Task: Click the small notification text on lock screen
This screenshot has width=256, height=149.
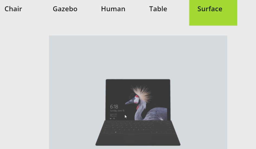Action: click(113, 115)
